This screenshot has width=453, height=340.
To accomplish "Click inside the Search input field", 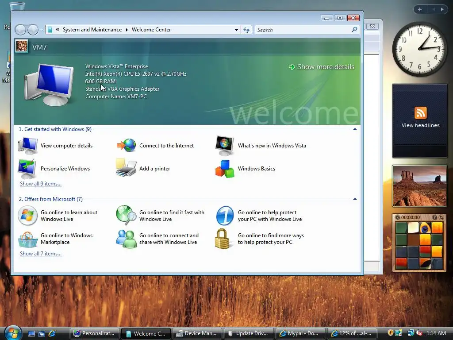I will coord(303,30).
